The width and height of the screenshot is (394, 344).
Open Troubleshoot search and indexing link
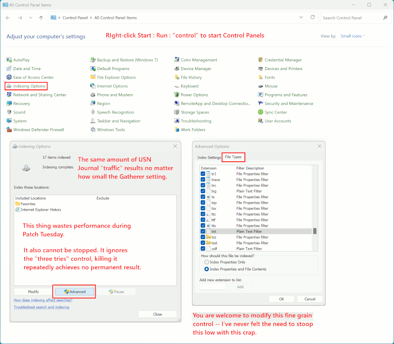41,307
